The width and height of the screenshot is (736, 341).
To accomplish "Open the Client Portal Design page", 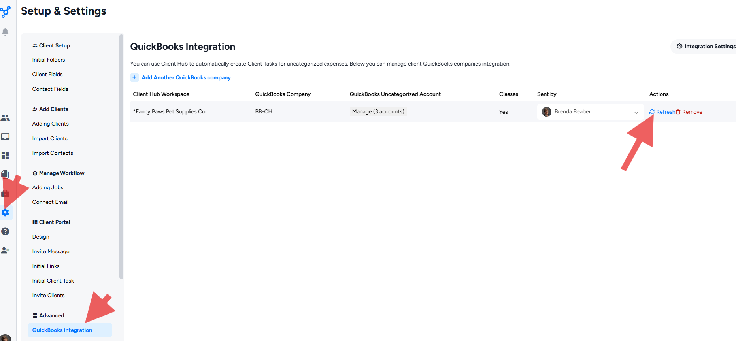I will [41, 237].
